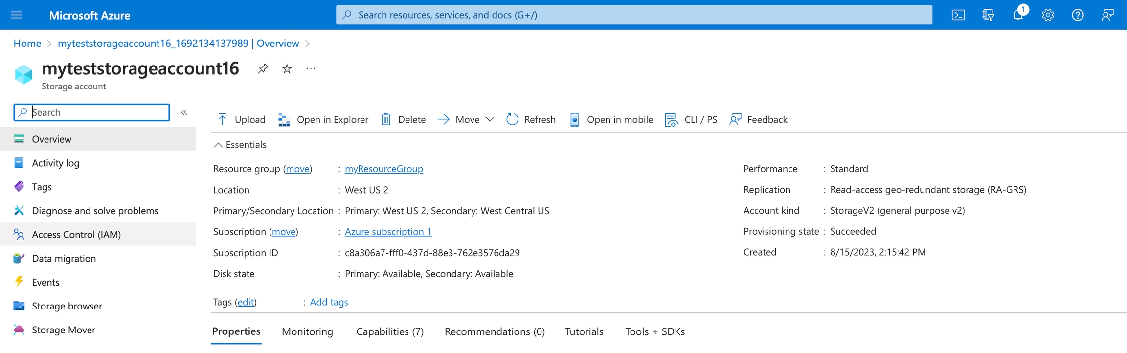
Task: Collapse the Essentials section
Action: coord(219,145)
